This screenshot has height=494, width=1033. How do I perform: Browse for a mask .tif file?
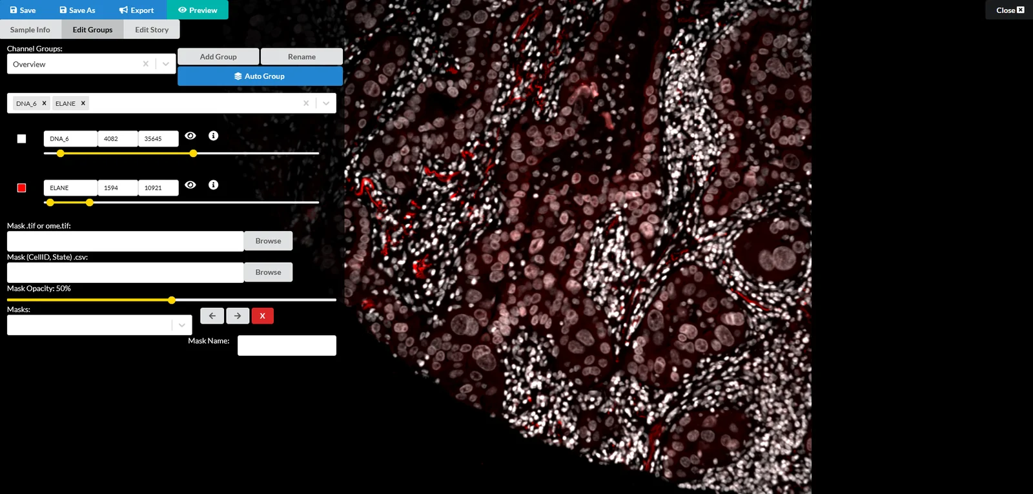(x=268, y=241)
